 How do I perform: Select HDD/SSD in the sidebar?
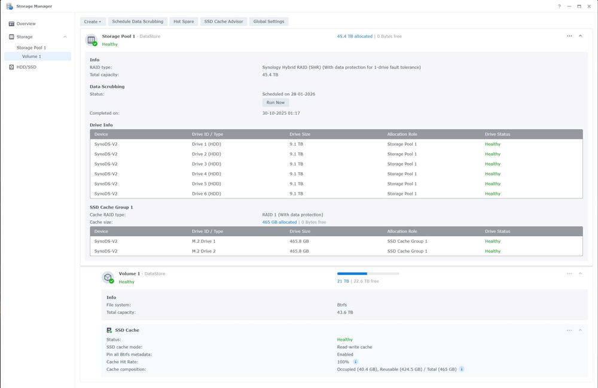pyautogui.click(x=26, y=67)
